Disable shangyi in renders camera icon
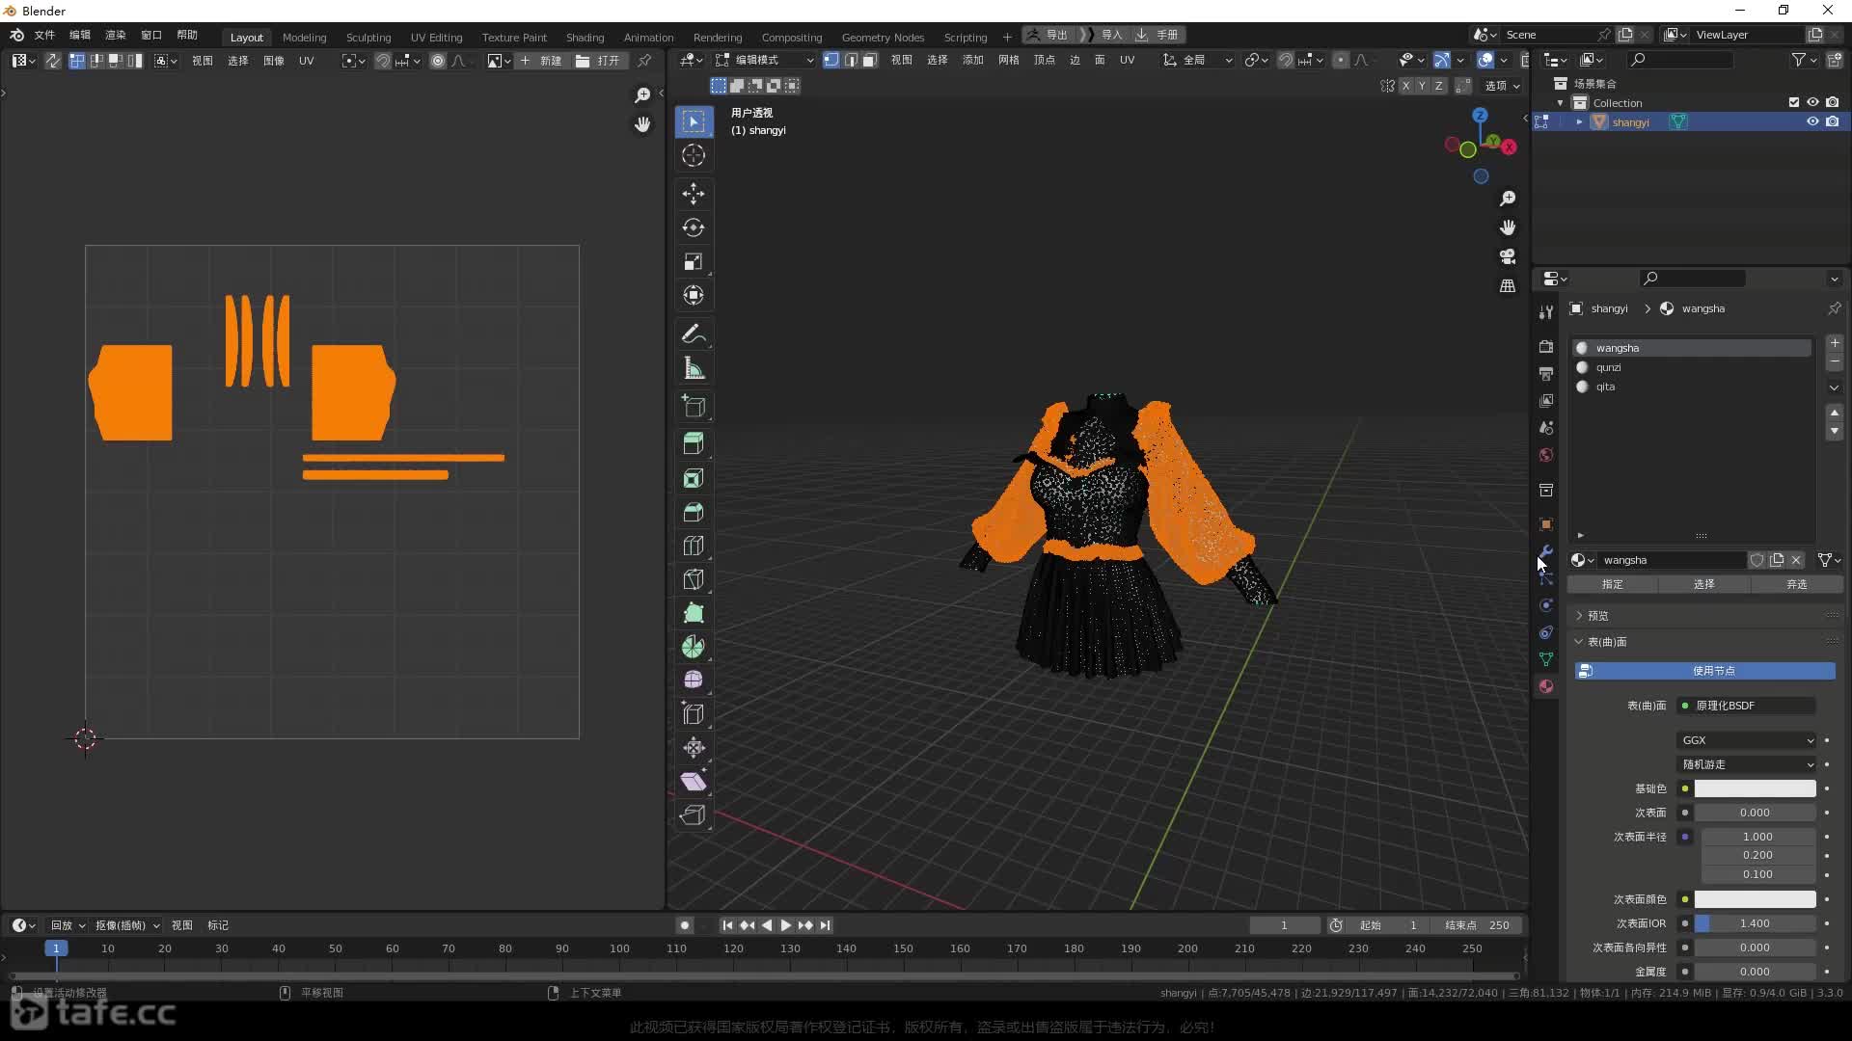This screenshot has height=1041, width=1852. [1833, 121]
